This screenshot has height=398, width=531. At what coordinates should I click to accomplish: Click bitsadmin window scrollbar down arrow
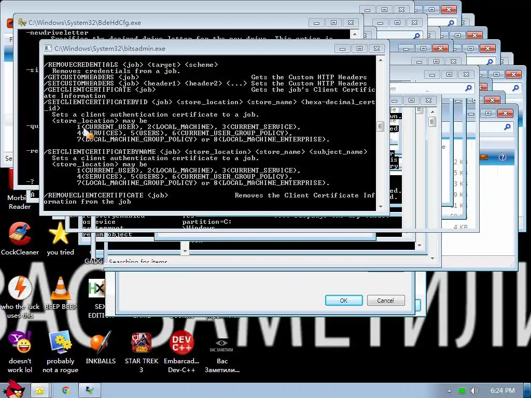click(x=381, y=206)
